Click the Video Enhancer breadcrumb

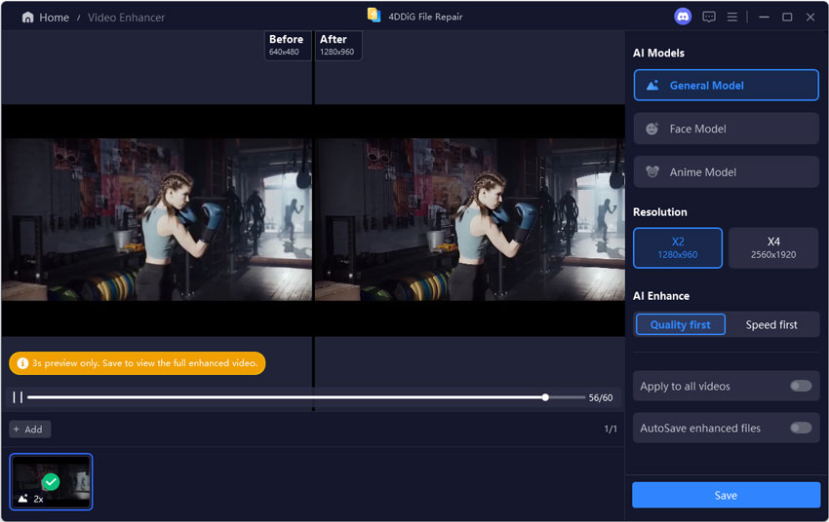coord(127,18)
